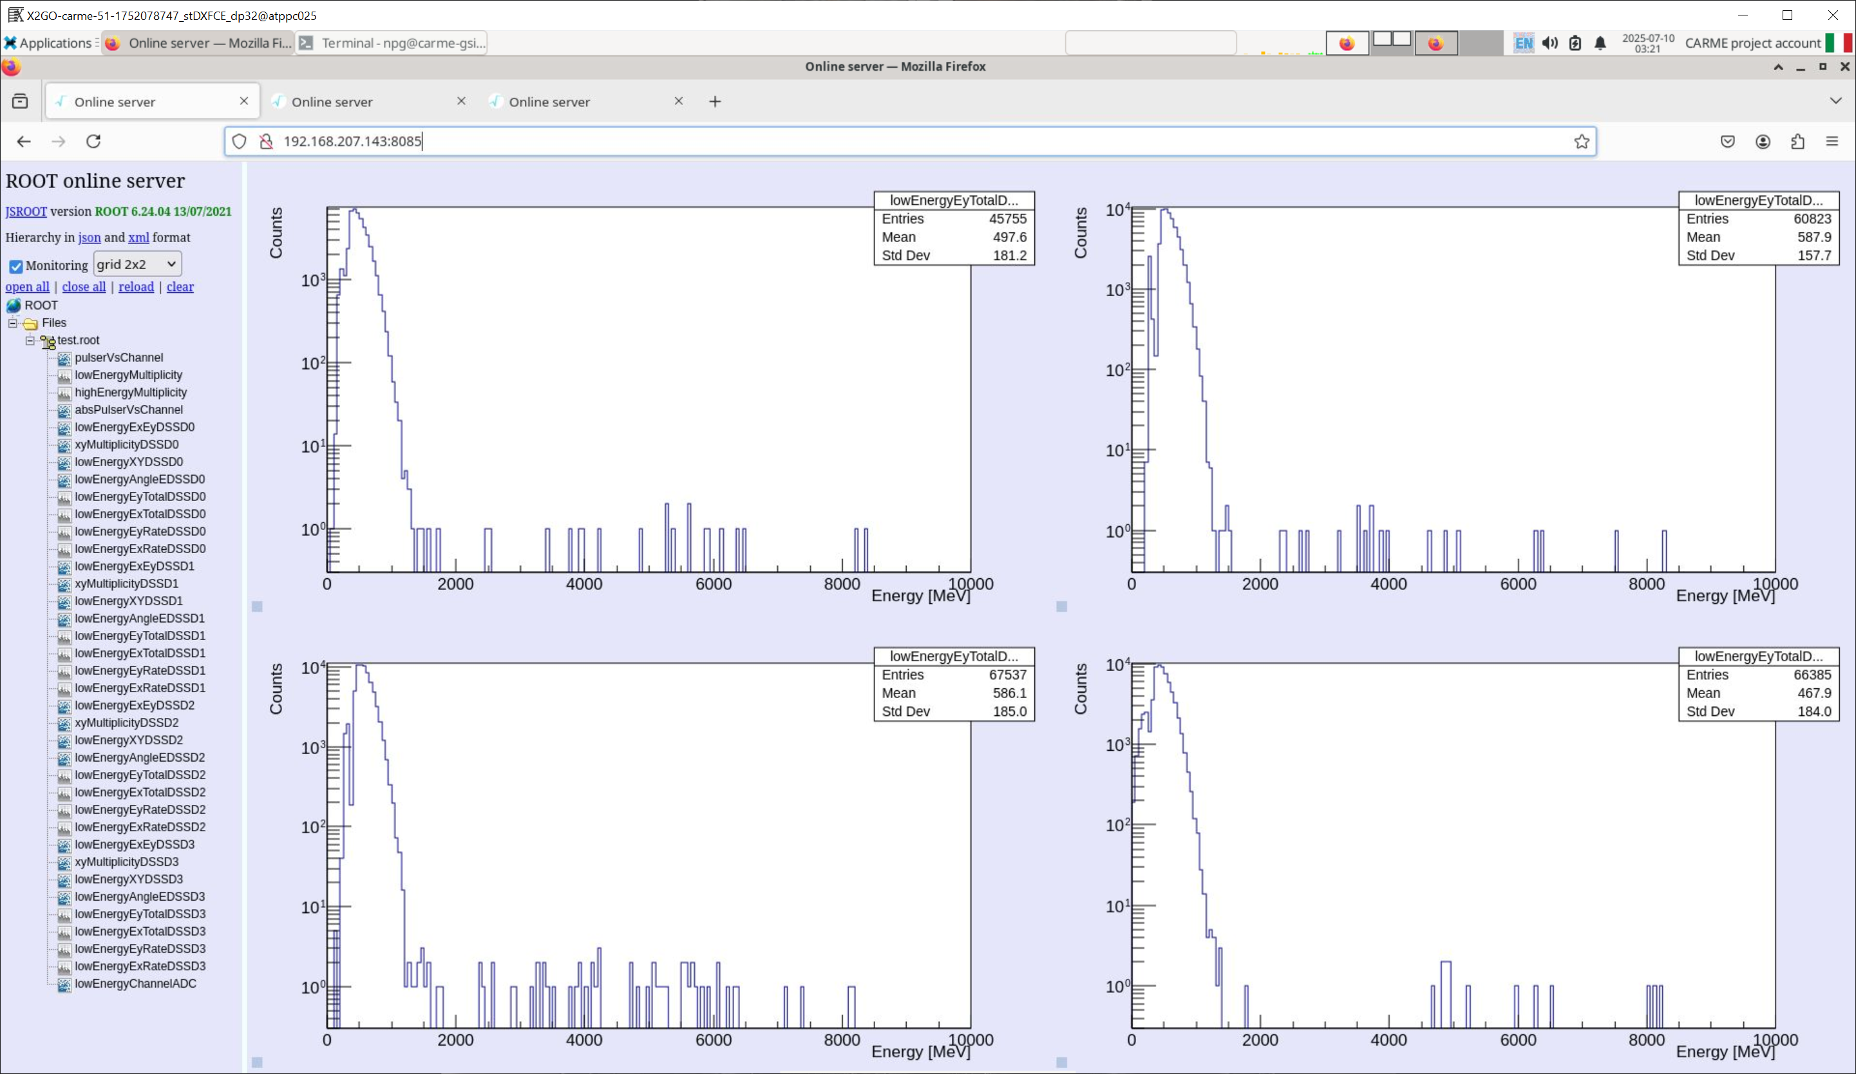Collapse the Files folder tree node
The image size is (1856, 1074).
tap(12, 323)
